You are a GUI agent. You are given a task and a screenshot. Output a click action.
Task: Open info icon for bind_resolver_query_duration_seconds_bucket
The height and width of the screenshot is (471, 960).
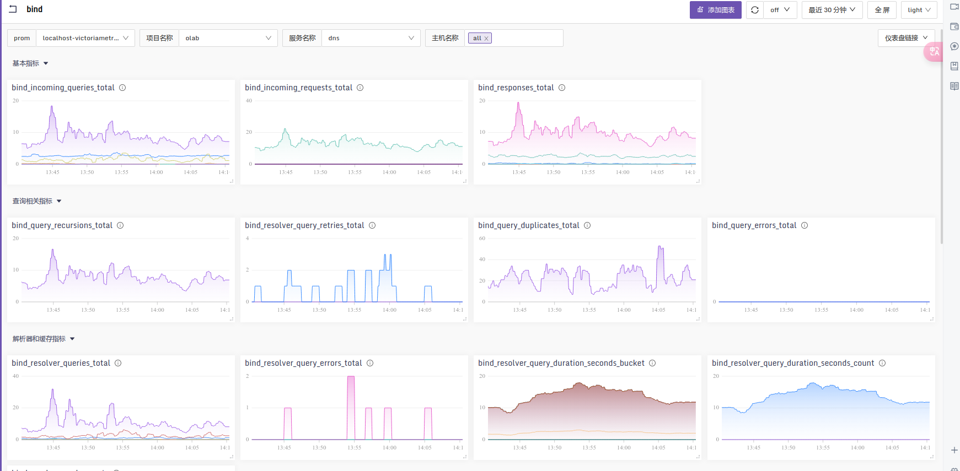(x=652, y=363)
